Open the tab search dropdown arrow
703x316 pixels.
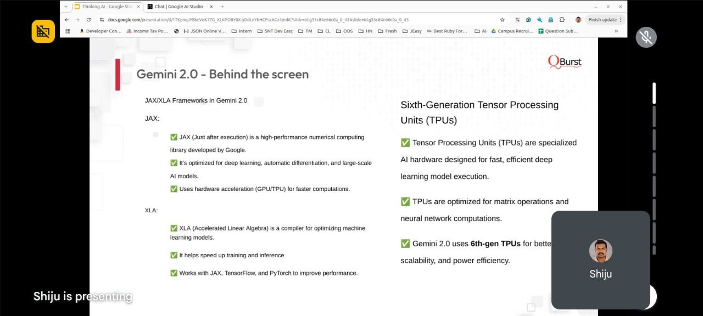[x=66, y=7]
